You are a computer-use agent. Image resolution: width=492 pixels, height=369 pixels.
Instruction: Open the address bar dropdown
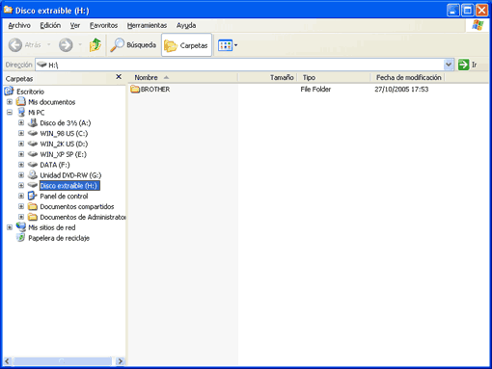click(x=449, y=65)
